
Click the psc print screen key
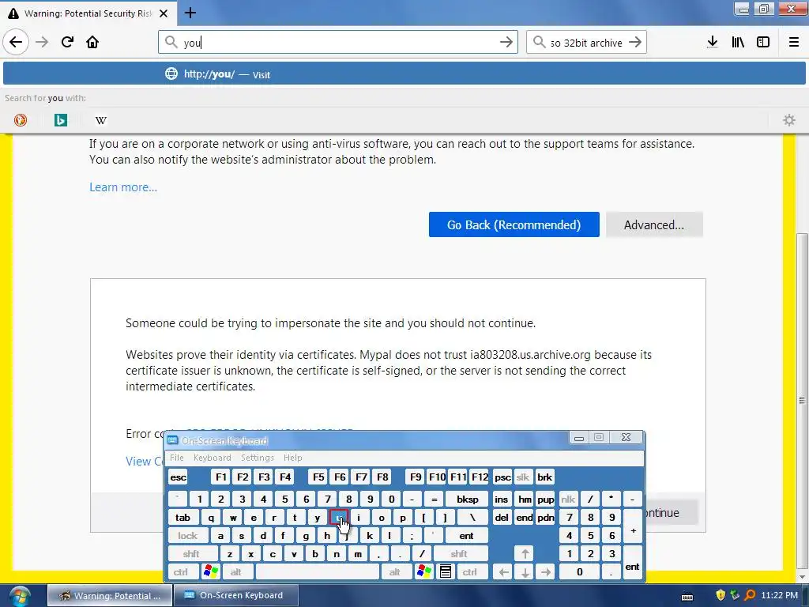[x=502, y=477]
